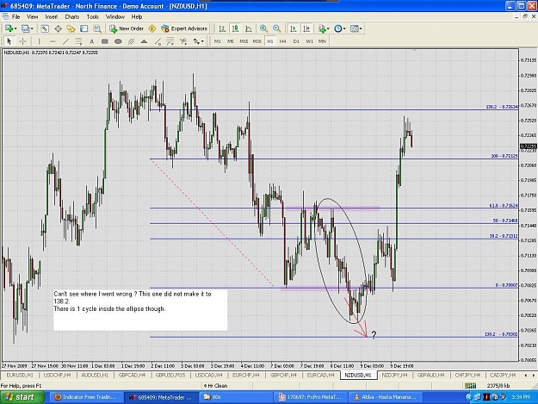Click the Windows Start button
This screenshot has width=538, height=404.
tap(22, 397)
